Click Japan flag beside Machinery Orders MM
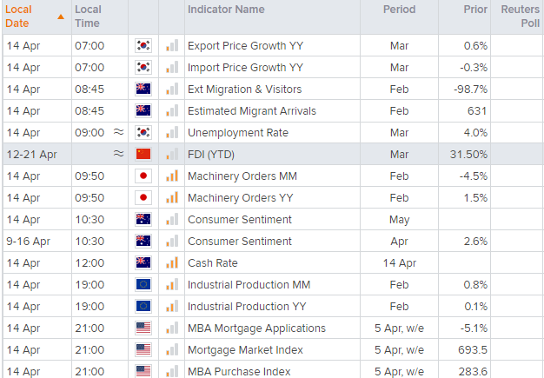The height and width of the screenshot is (378, 544). click(x=143, y=176)
